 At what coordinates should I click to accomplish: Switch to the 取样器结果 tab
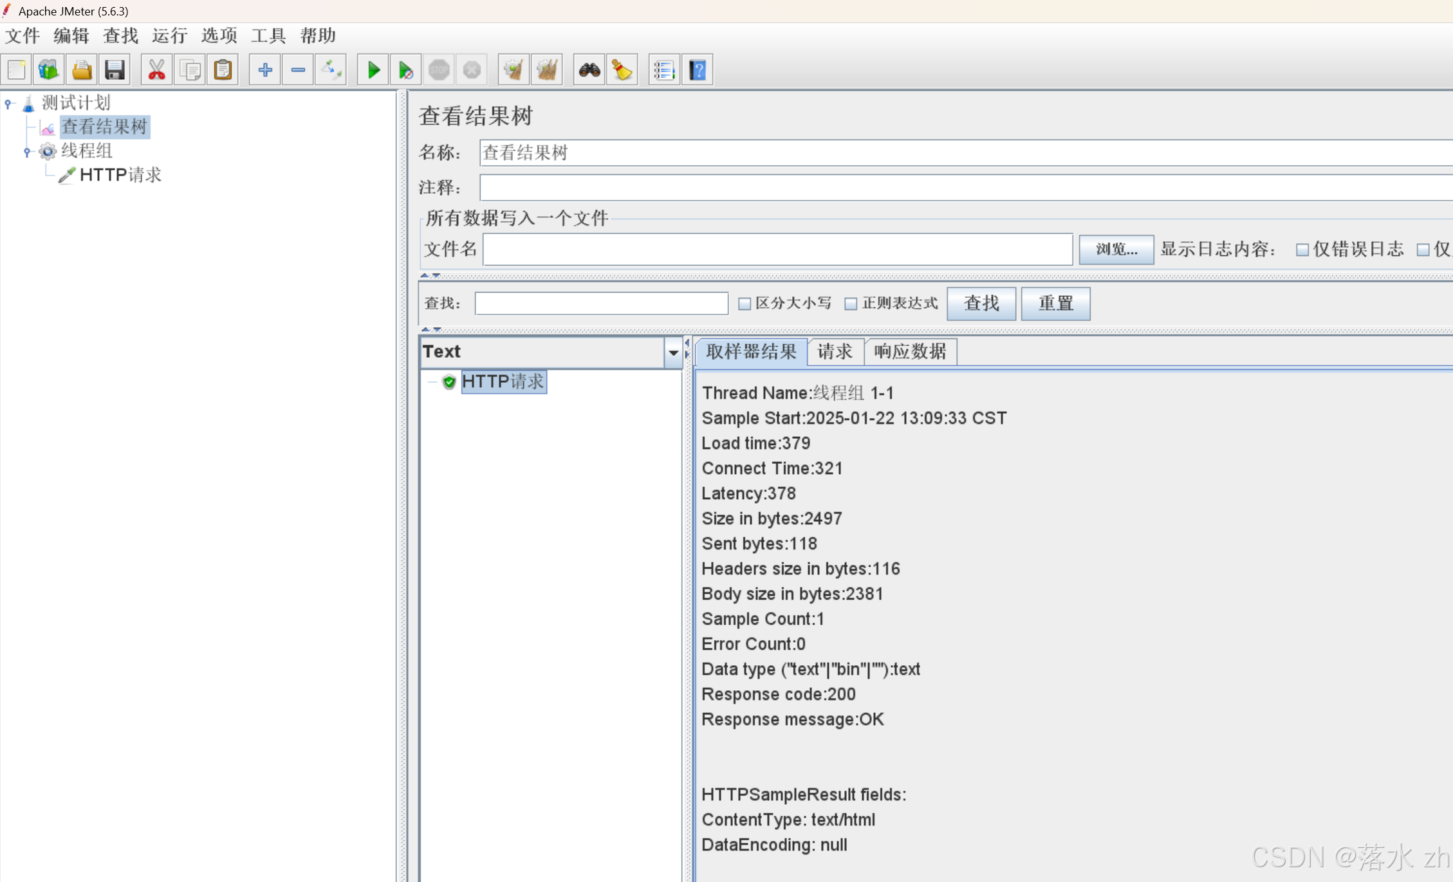(752, 351)
